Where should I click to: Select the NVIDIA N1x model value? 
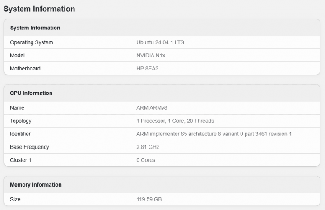tap(151, 56)
